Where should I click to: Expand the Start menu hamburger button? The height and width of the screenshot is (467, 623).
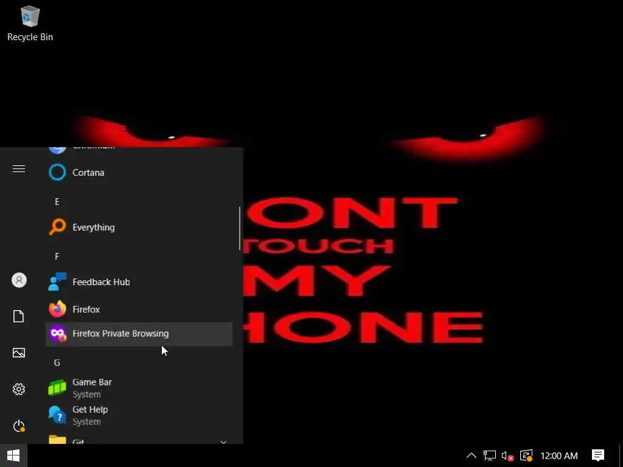coord(19,169)
